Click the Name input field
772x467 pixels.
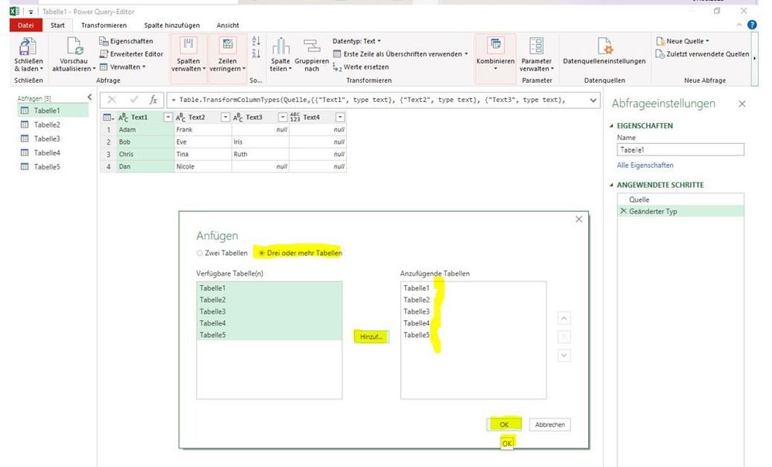pyautogui.click(x=680, y=150)
